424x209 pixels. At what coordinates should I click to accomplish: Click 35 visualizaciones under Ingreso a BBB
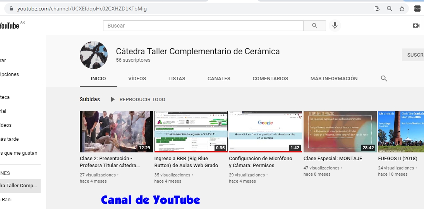pos(172,175)
